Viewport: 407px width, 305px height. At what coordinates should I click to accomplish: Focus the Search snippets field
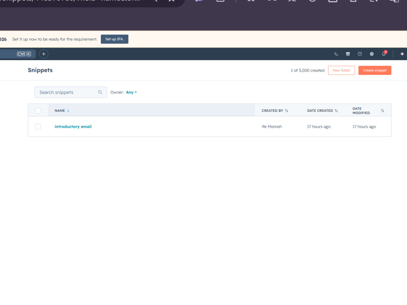coord(70,92)
